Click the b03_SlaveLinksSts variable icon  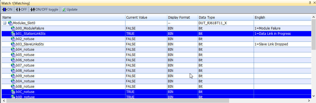(13, 44)
